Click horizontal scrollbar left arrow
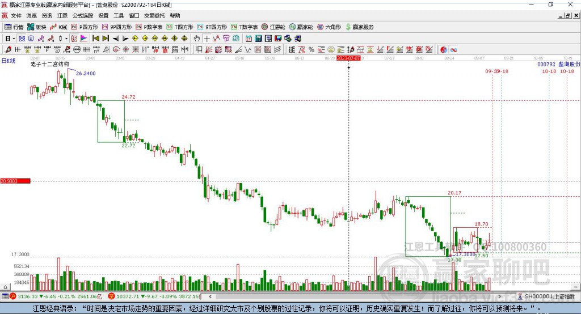Screen dimensions: 581x314 tap(210, 296)
